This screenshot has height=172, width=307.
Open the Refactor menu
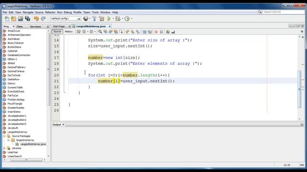tap(50, 12)
